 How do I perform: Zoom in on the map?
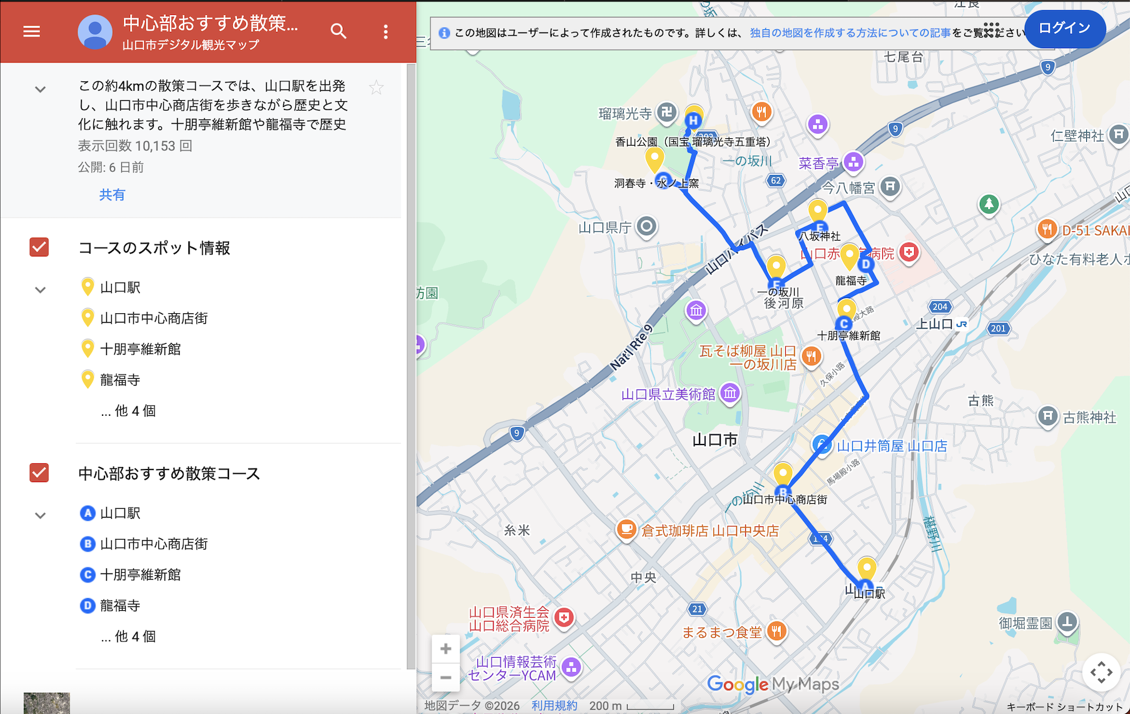pos(445,649)
